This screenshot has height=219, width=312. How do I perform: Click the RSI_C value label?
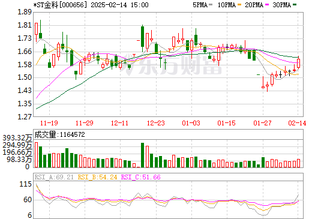tap(141, 177)
